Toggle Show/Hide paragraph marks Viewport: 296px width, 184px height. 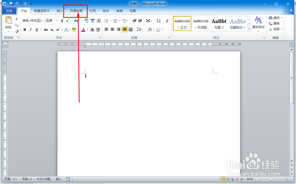[167, 21]
